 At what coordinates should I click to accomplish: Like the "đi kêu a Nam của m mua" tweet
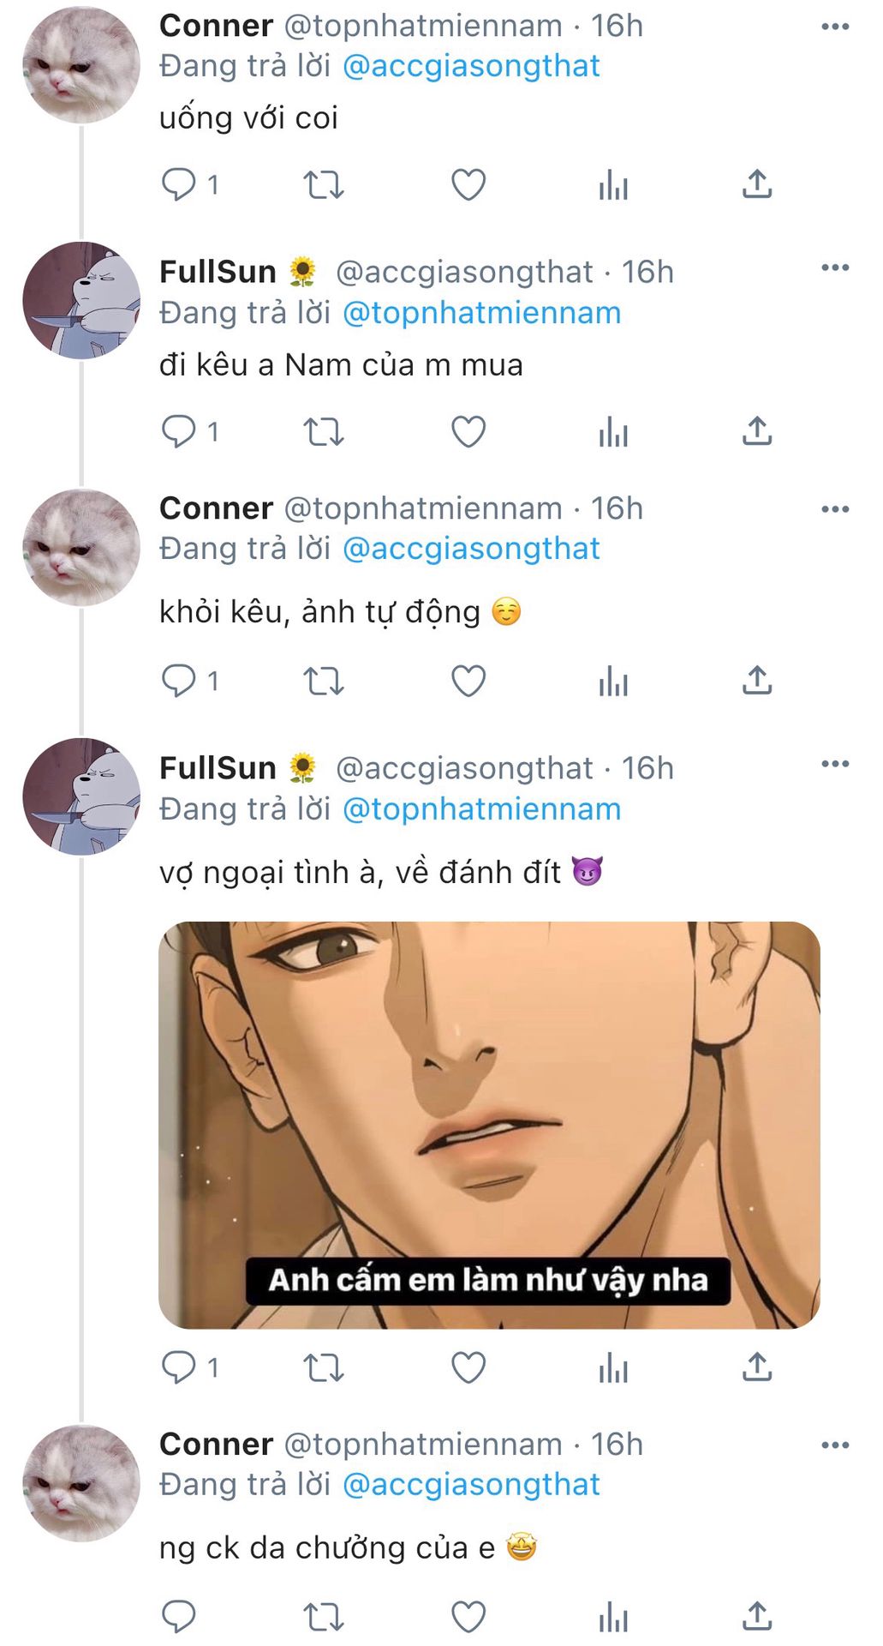[468, 431]
